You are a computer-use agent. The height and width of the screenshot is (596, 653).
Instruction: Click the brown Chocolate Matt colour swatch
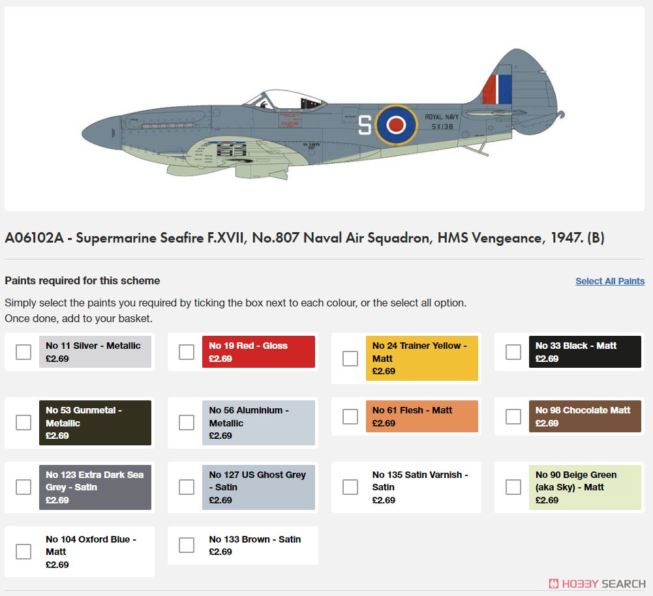[x=585, y=416]
